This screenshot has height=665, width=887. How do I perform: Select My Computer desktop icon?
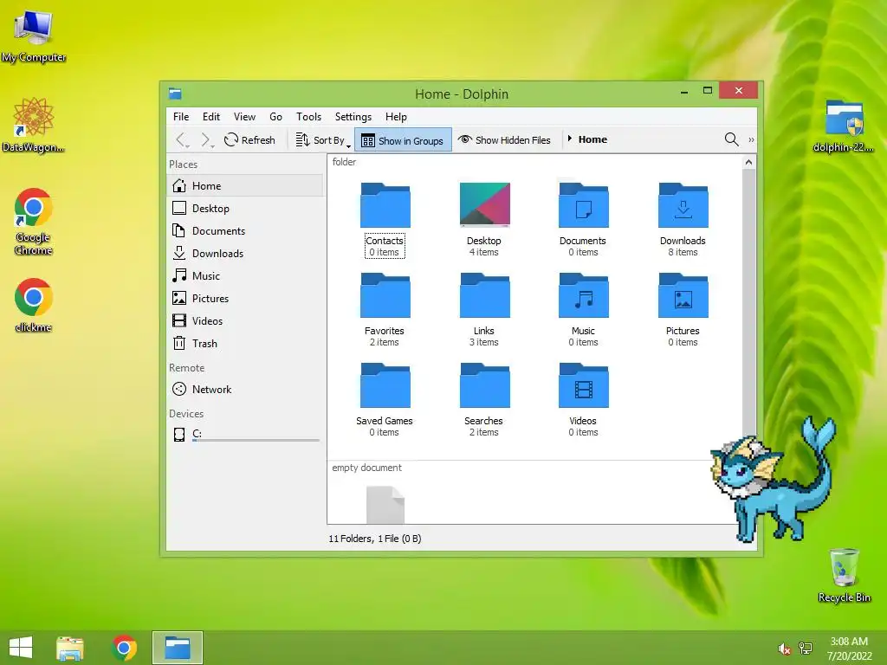point(34,35)
